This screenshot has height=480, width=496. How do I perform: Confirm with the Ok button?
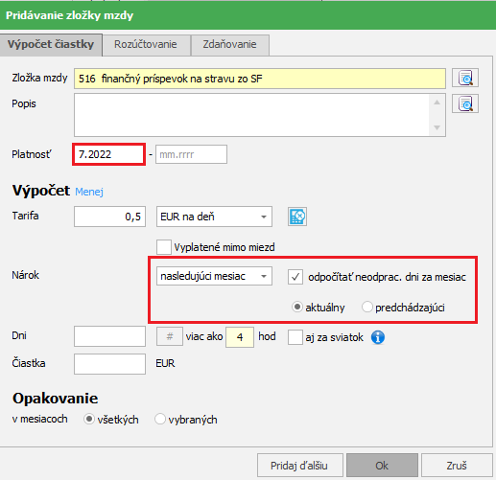(382, 466)
